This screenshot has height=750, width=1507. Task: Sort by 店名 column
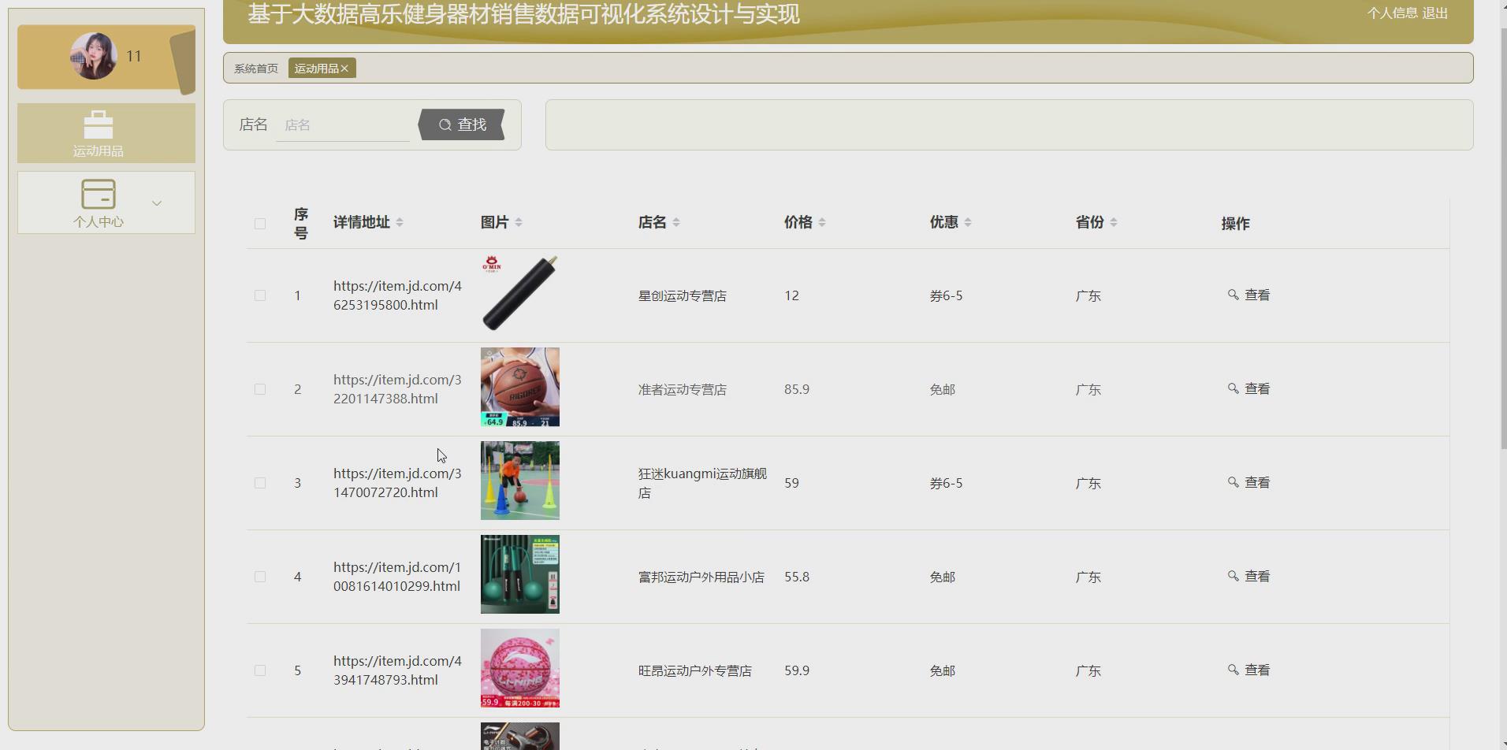[x=676, y=223]
